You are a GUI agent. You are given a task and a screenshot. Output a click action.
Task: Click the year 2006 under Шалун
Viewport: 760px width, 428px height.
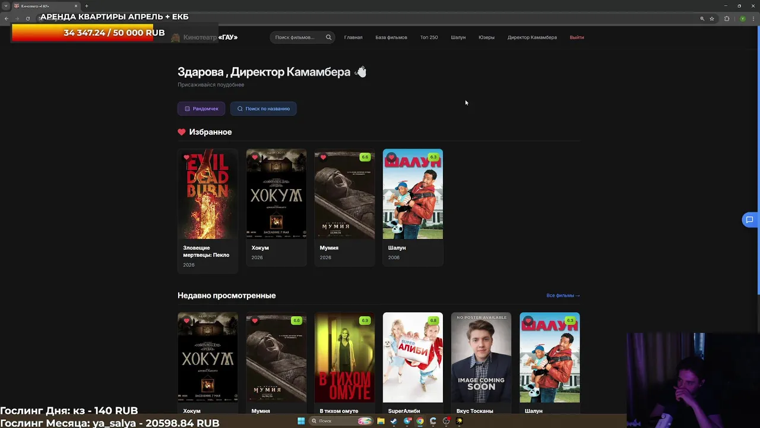click(394, 257)
